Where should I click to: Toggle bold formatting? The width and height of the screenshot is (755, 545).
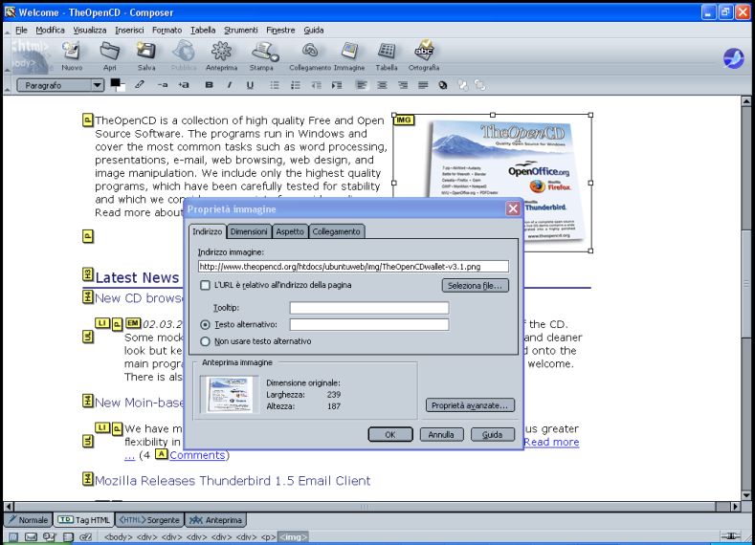(209, 85)
